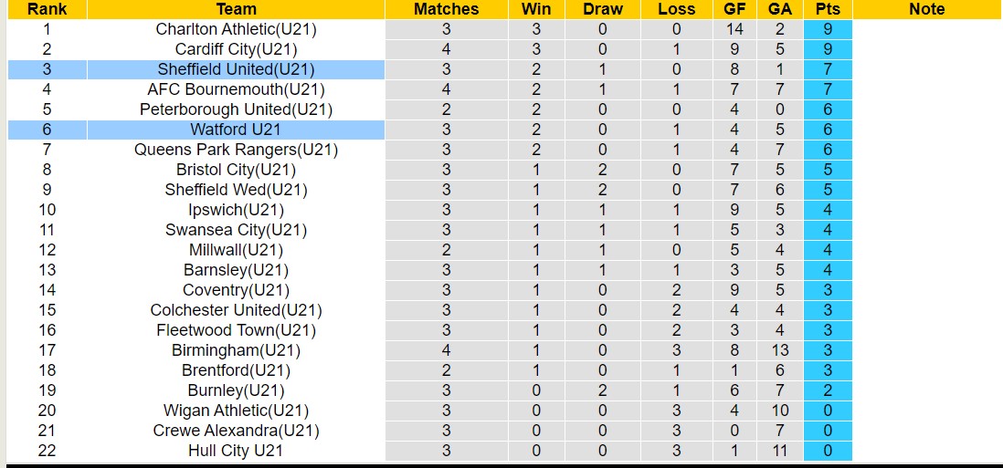
Task: Open Fleetwood Town(U21) team link
Action: tap(236, 330)
